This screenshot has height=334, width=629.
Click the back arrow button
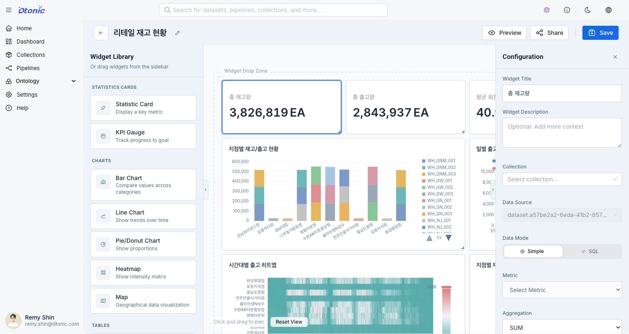click(101, 33)
